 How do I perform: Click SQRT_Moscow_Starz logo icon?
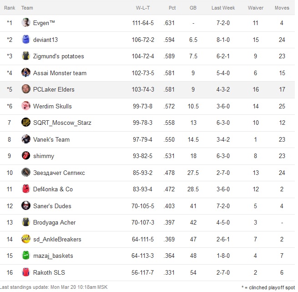point(26,123)
